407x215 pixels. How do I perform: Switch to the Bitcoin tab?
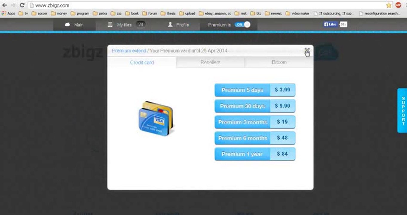pos(279,62)
